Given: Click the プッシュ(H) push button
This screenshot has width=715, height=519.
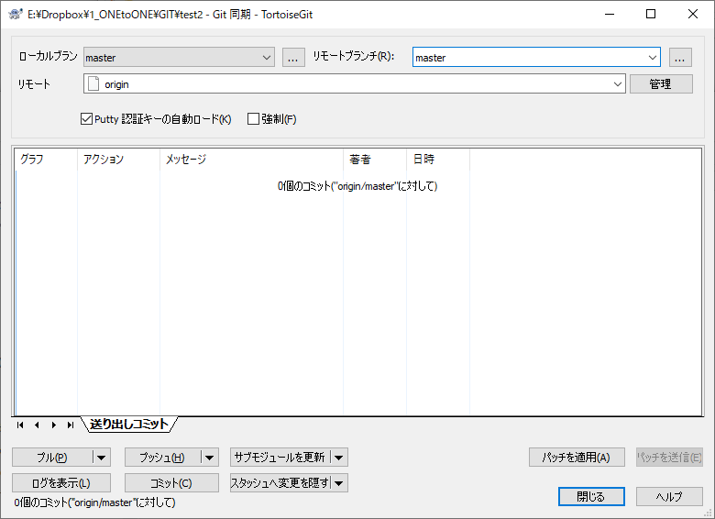Looking at the screenshot, I should coord(162,458).
